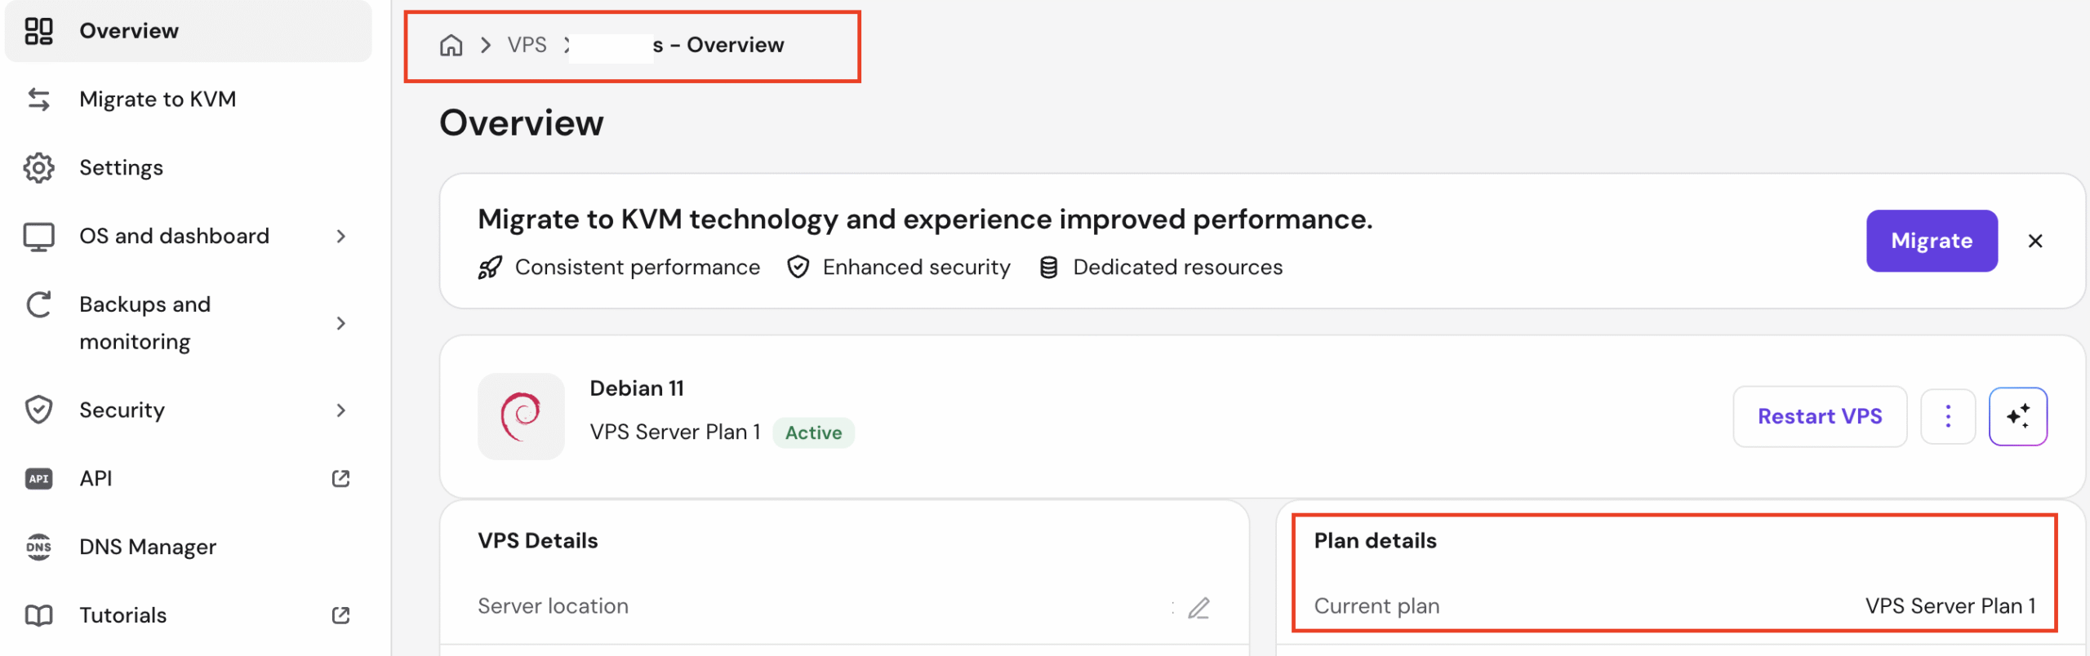This screenshot has width=2090, height=656.
Task: Expand the Security submenu chevron
Action: coord(340,410)
